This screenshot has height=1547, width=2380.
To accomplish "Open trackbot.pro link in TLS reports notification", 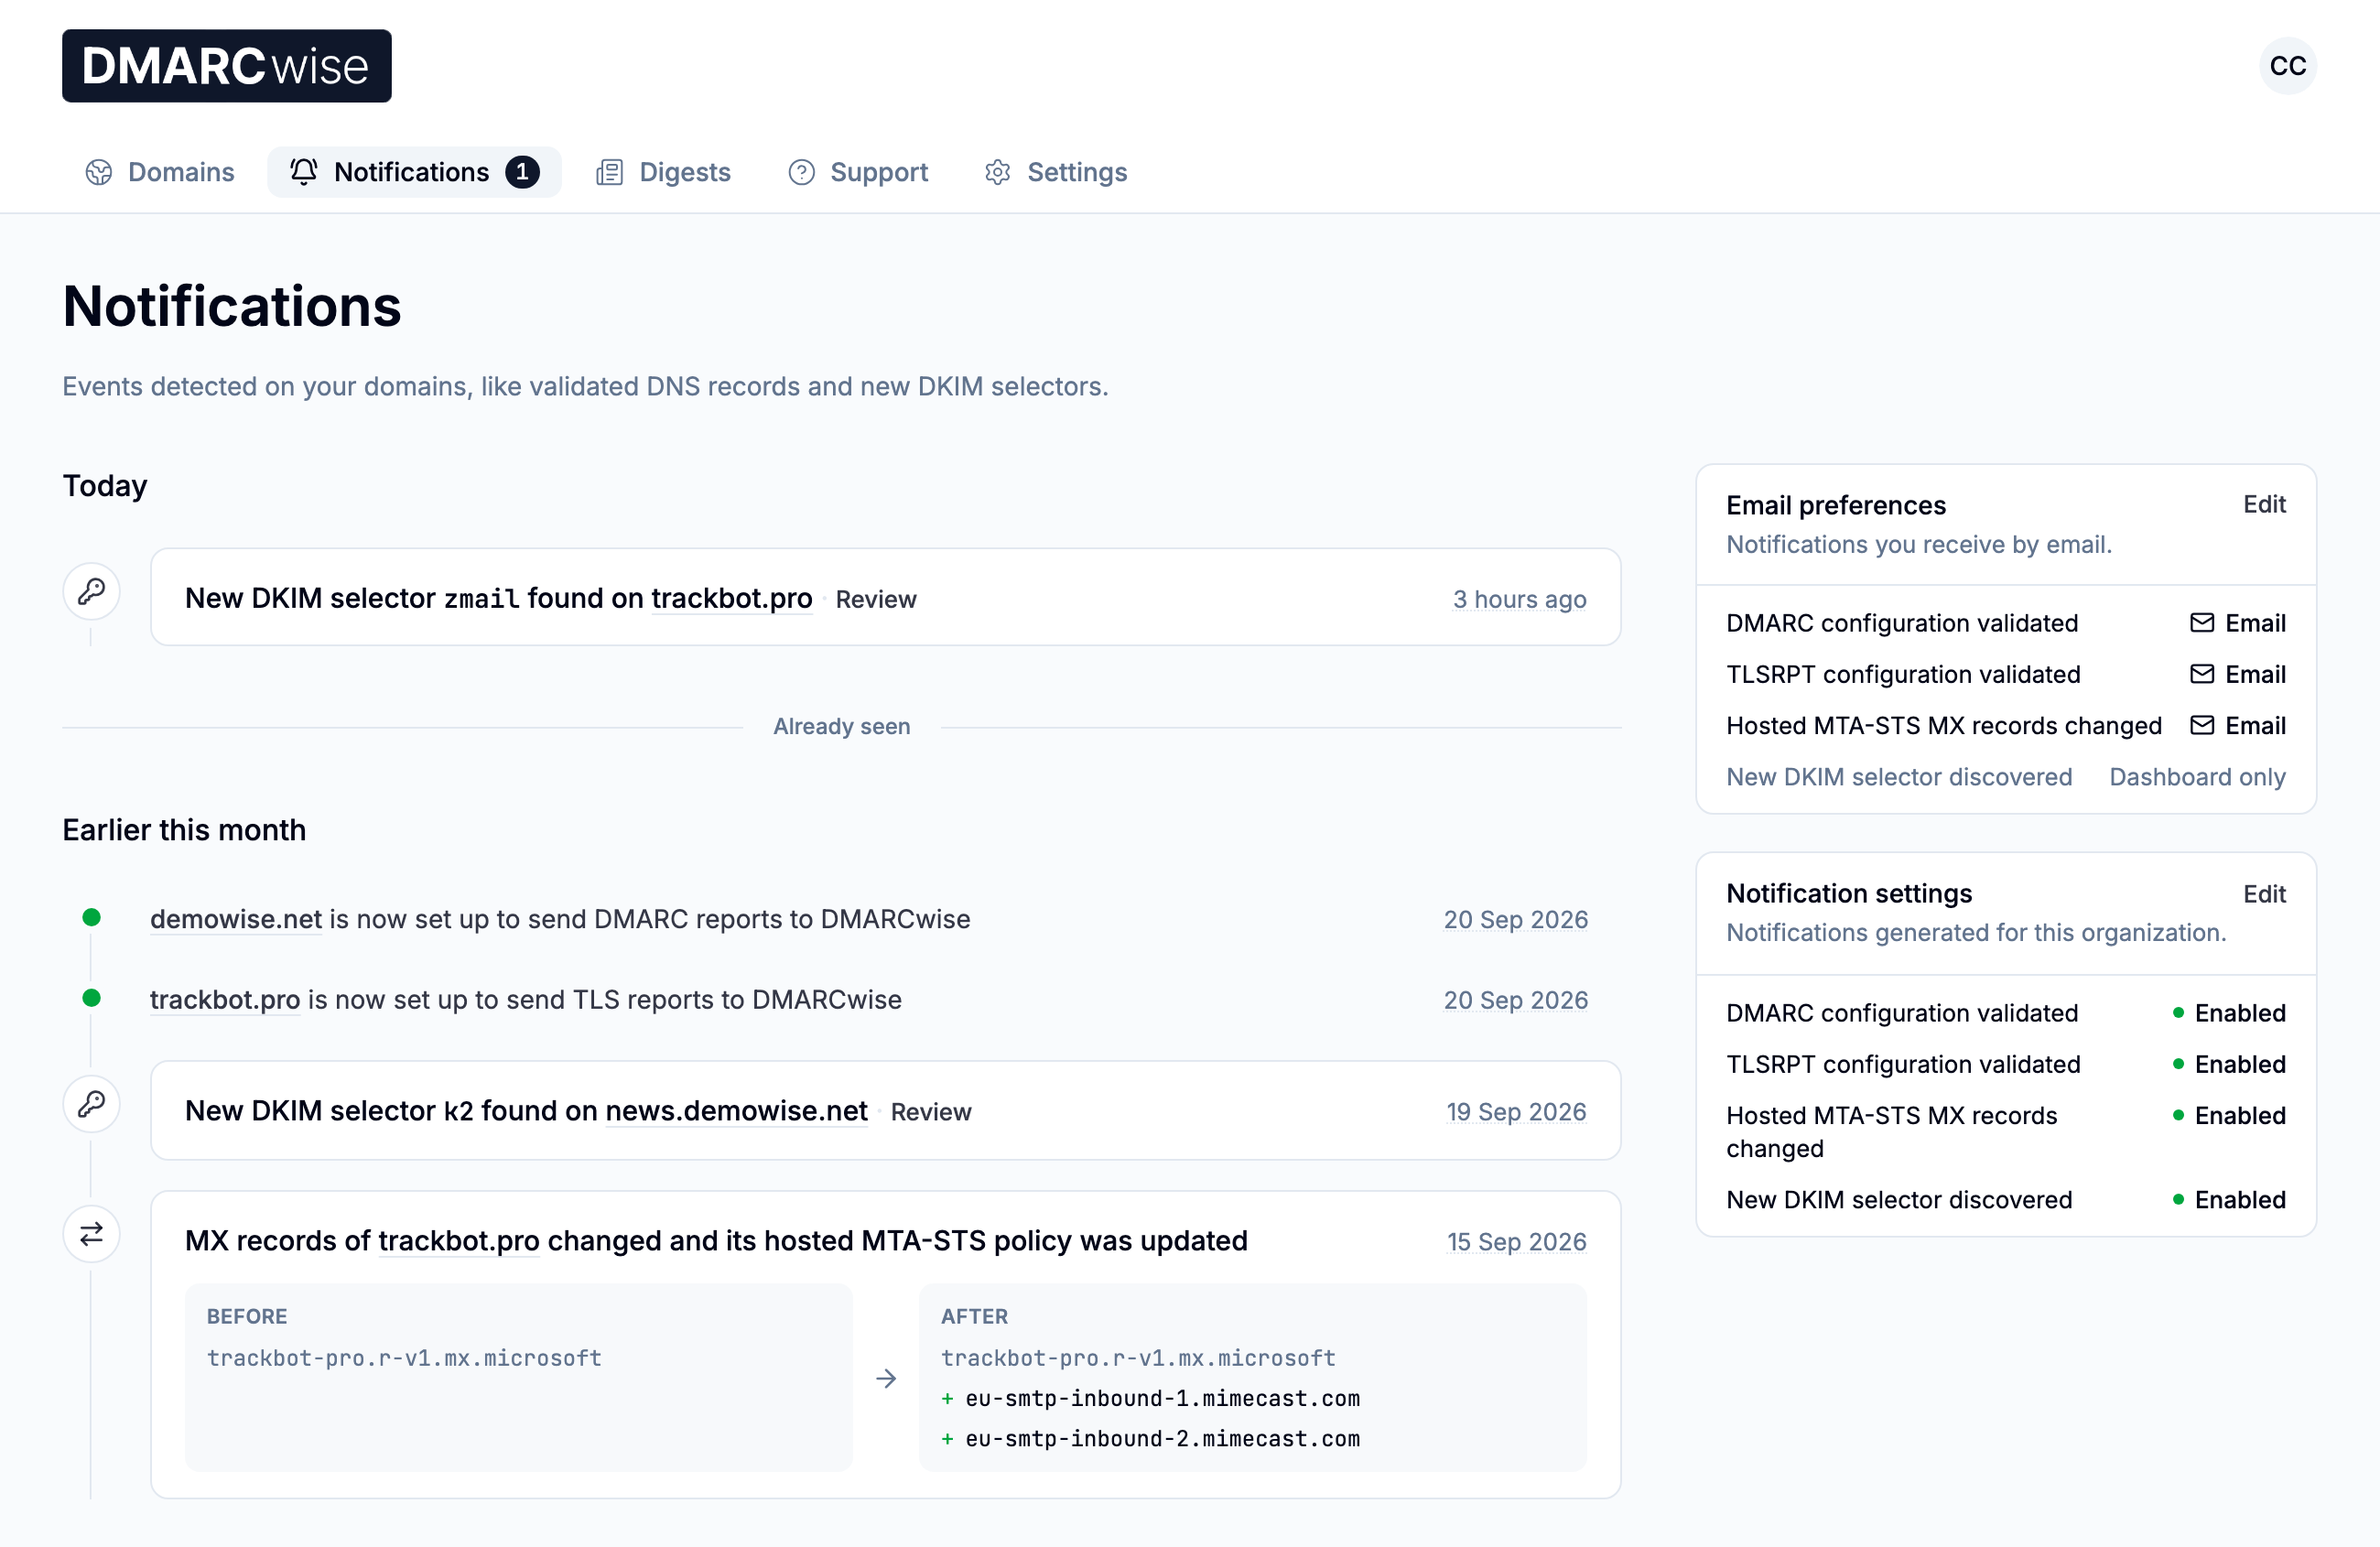I will click(x=225, y=1000).
